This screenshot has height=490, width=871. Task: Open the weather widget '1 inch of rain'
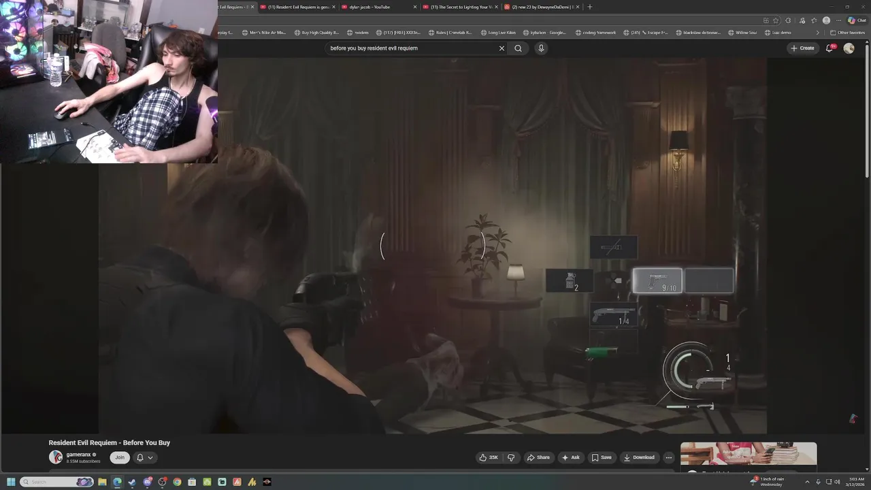tap(768, 482)
